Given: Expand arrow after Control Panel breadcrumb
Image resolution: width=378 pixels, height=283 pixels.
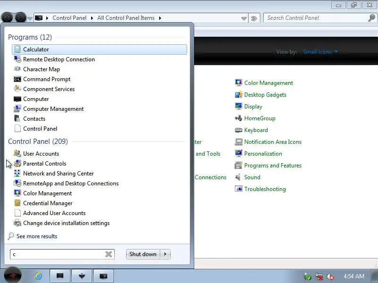Looking at the screenshot, I should click(x=92, y=18).
